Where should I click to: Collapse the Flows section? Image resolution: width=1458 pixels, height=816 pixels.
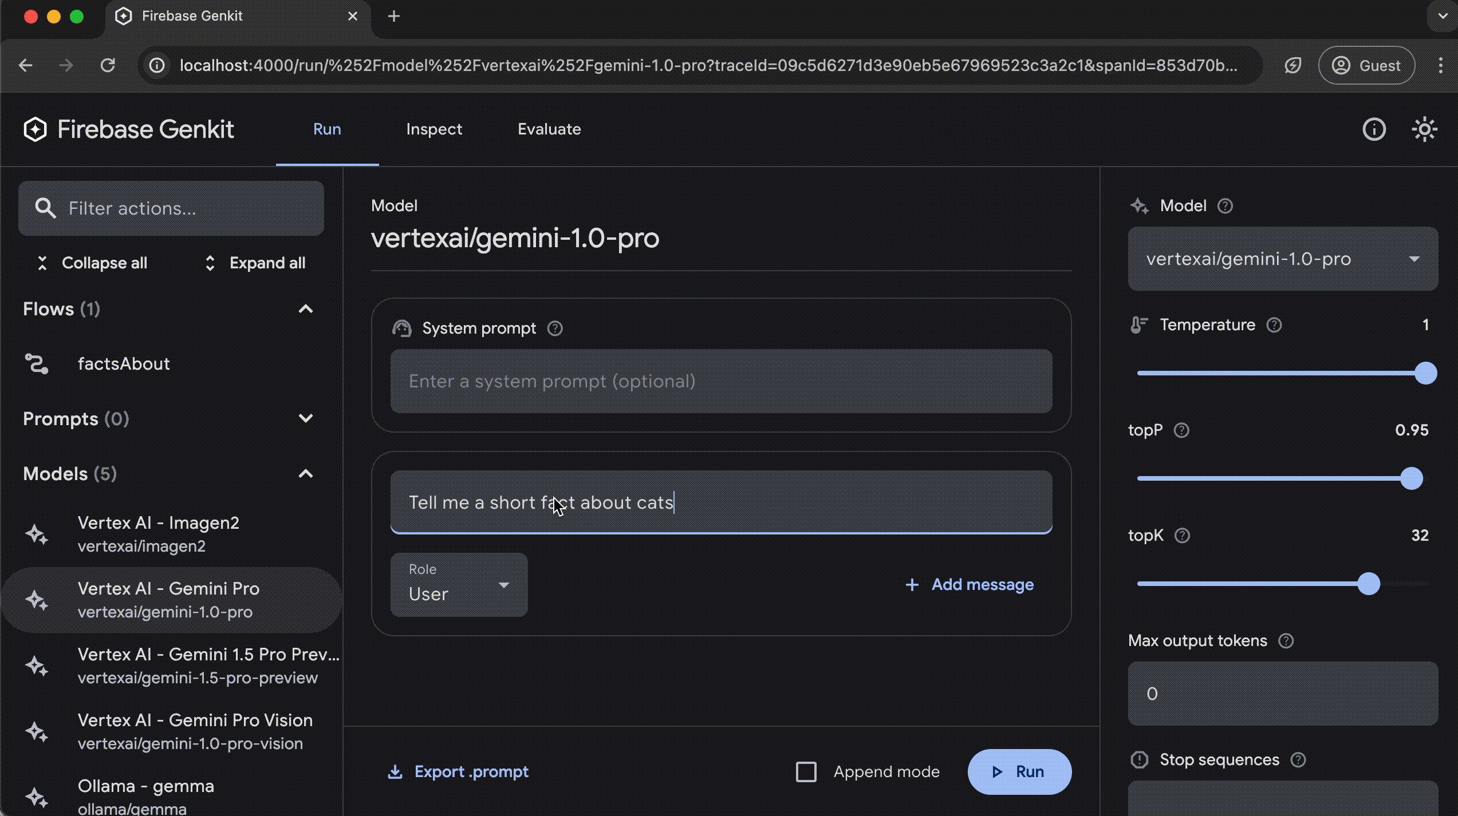(x=306, y=308)
